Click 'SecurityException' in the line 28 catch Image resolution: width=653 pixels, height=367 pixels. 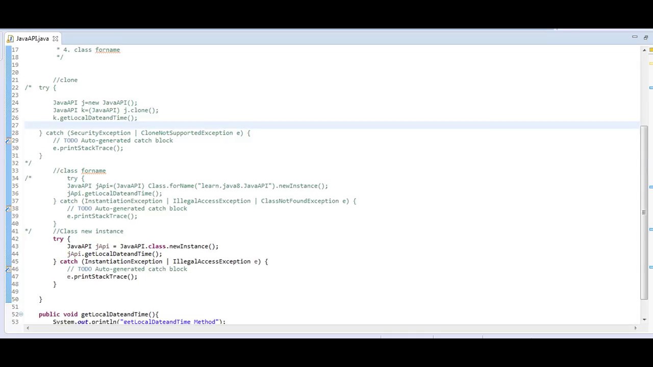[x=101, y=133]
